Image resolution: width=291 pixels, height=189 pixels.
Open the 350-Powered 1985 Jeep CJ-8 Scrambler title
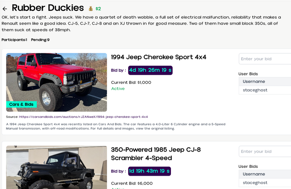[x=156, y=154]
